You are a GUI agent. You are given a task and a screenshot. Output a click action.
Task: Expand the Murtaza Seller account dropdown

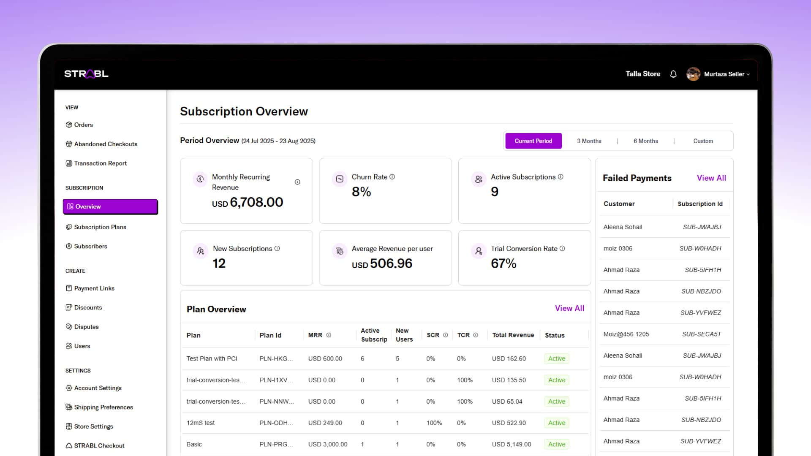pyautogui.click(x=748, y=74)
